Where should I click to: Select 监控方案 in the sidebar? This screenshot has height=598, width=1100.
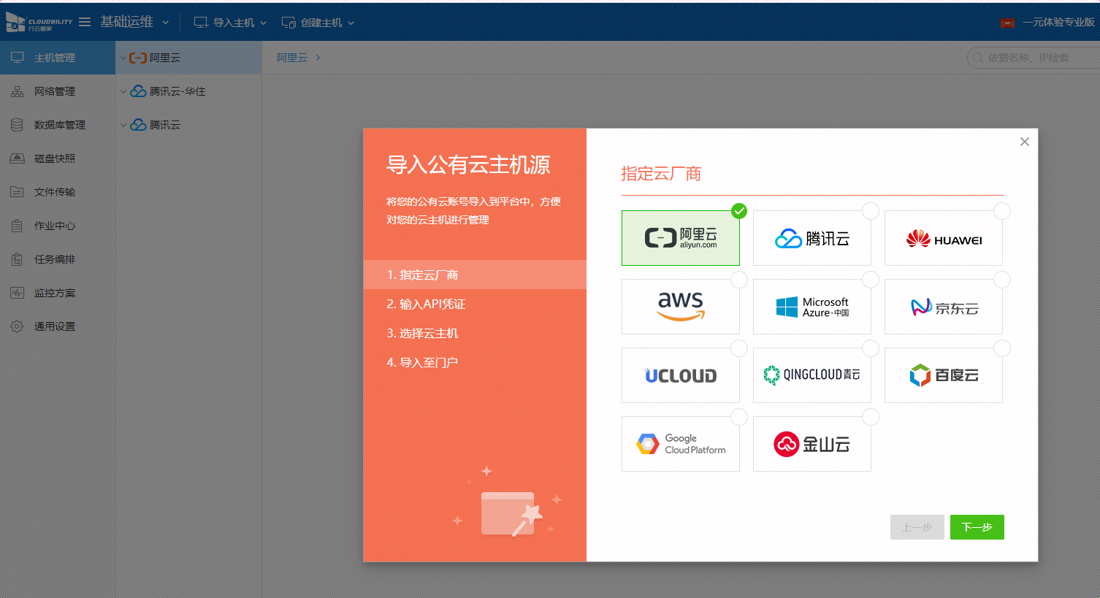(x=45, y=292)
